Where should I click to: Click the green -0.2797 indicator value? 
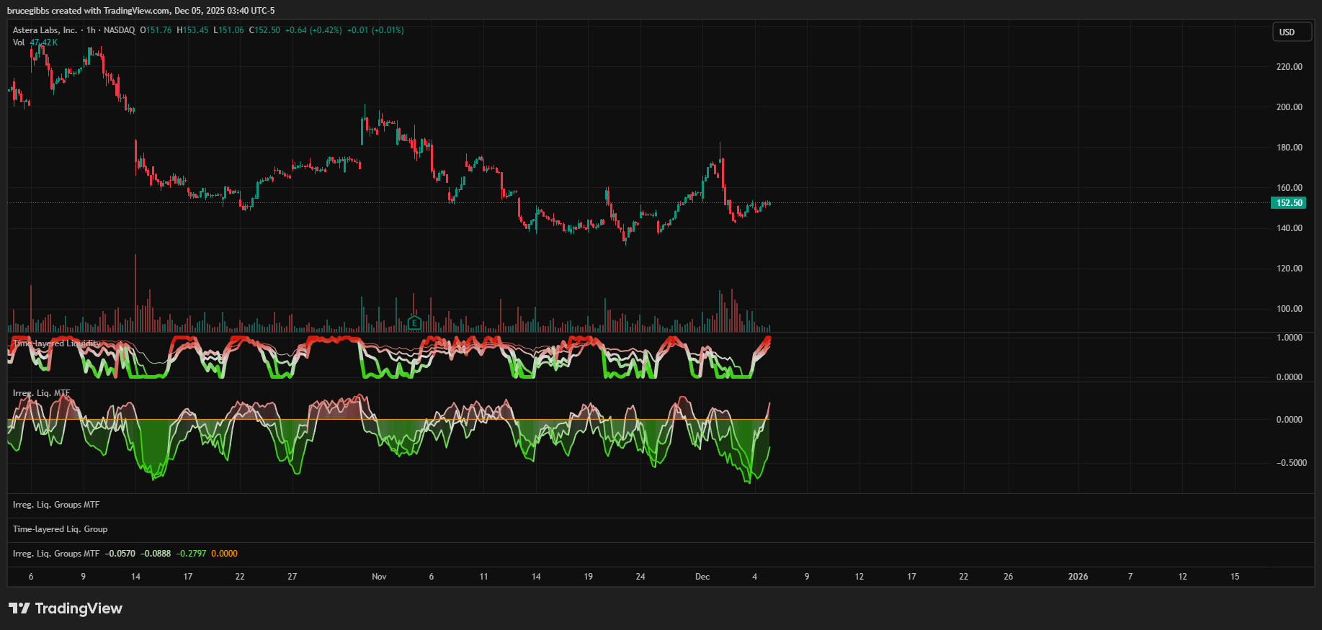click(191, 554)
